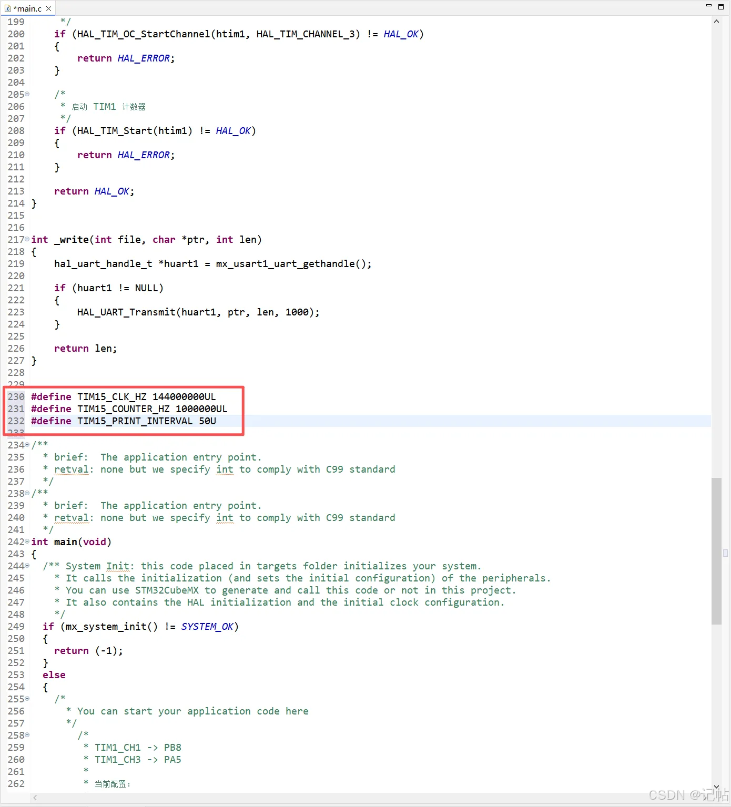The image size is (731, 807).
Task: Click the vertical scrollbar down arrow
Action: [716, 786]
